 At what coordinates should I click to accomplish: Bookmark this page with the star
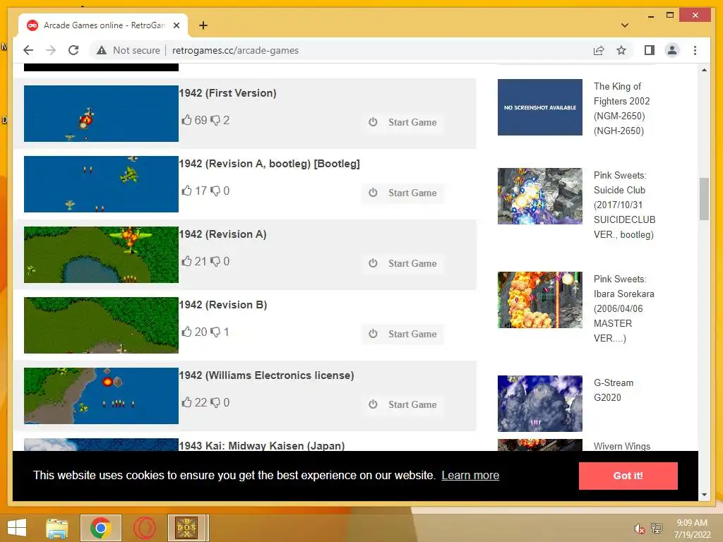point(621,50)
